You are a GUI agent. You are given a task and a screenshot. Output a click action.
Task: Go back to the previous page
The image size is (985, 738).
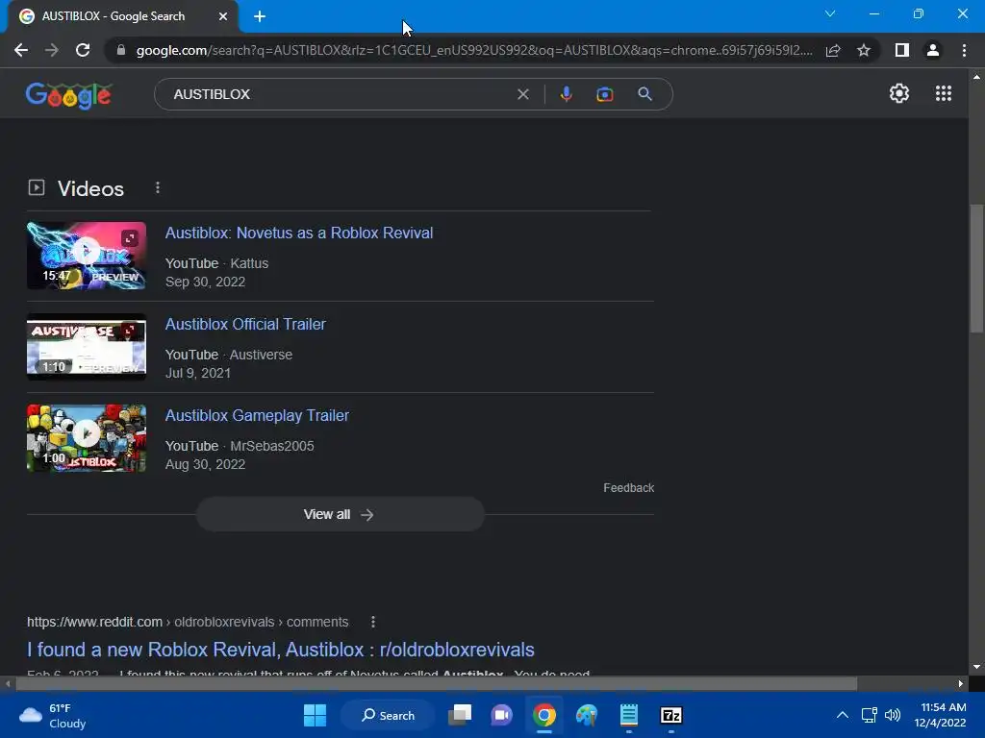click(x=21, y=50)
